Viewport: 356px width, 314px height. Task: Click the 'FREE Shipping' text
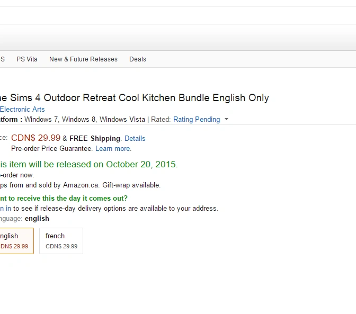click(x=95, y=138)
